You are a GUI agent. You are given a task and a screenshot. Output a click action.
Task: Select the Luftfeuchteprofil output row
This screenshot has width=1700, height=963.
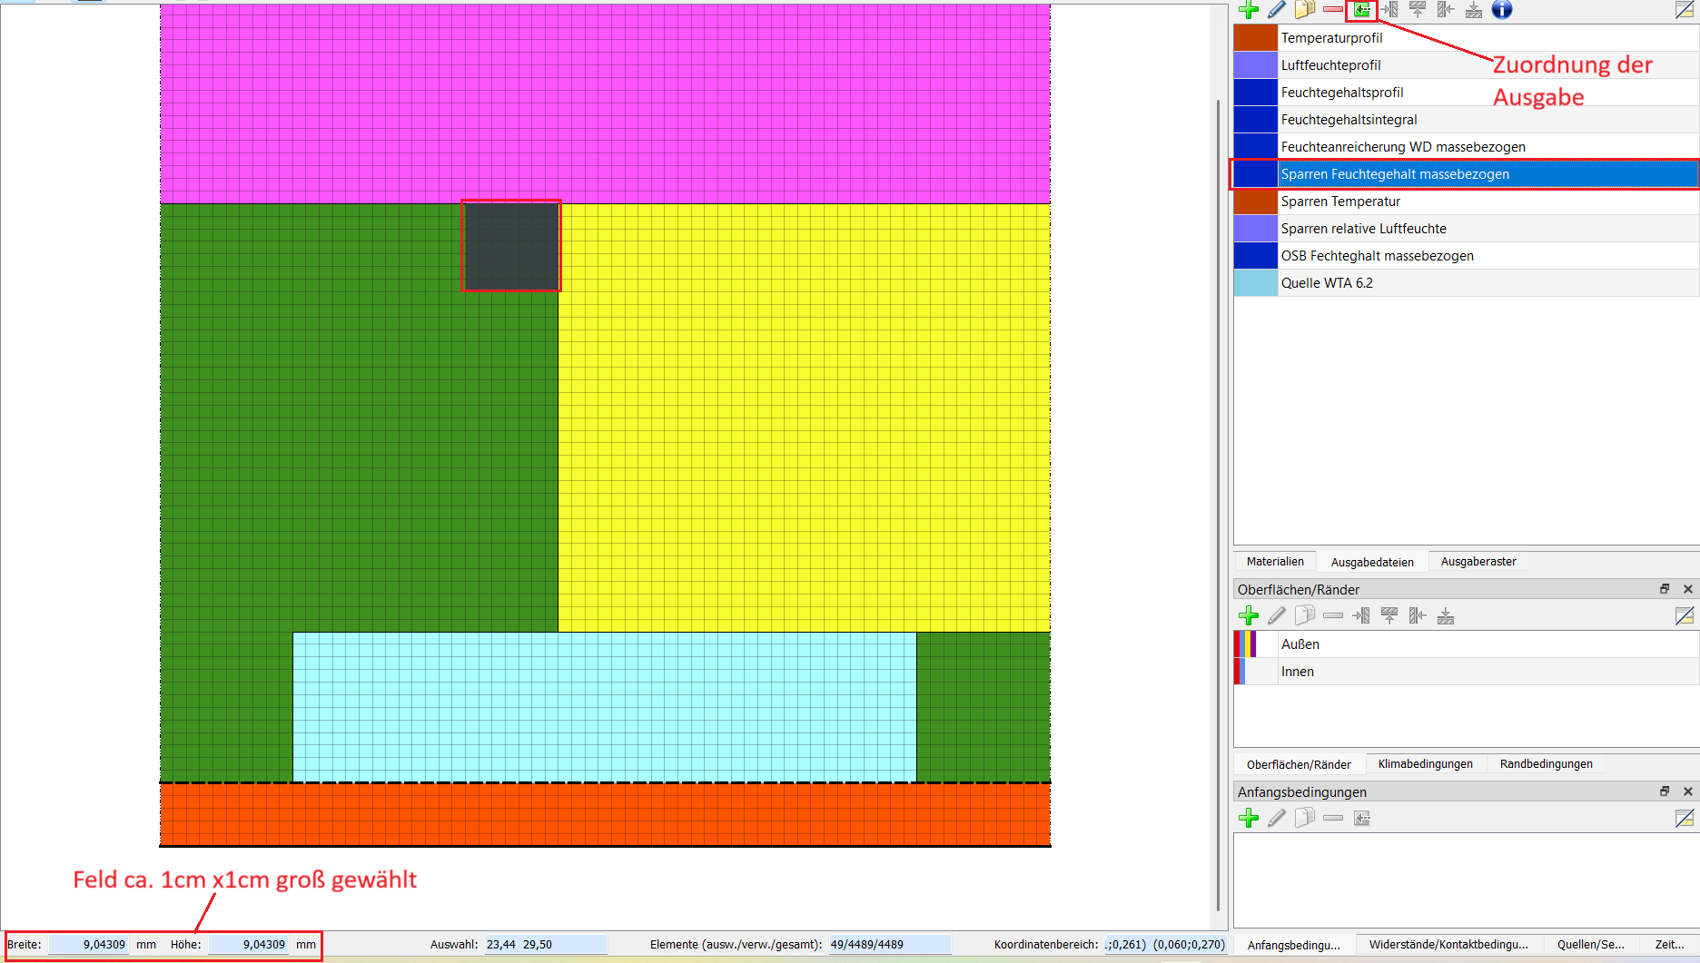pos(1466,65)
